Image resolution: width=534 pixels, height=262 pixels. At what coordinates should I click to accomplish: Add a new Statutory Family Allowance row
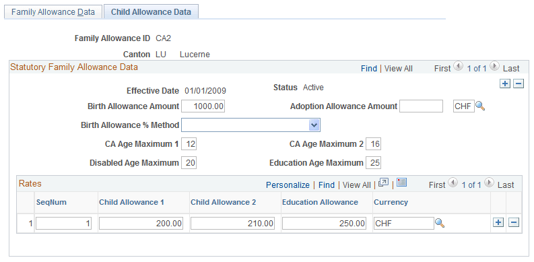505,84
